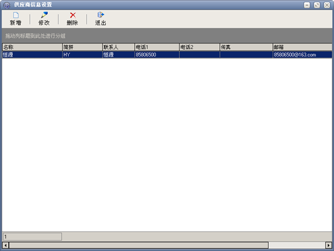Close the 供应商信息设置 window

pyautogui.click(x=328, y=4)
